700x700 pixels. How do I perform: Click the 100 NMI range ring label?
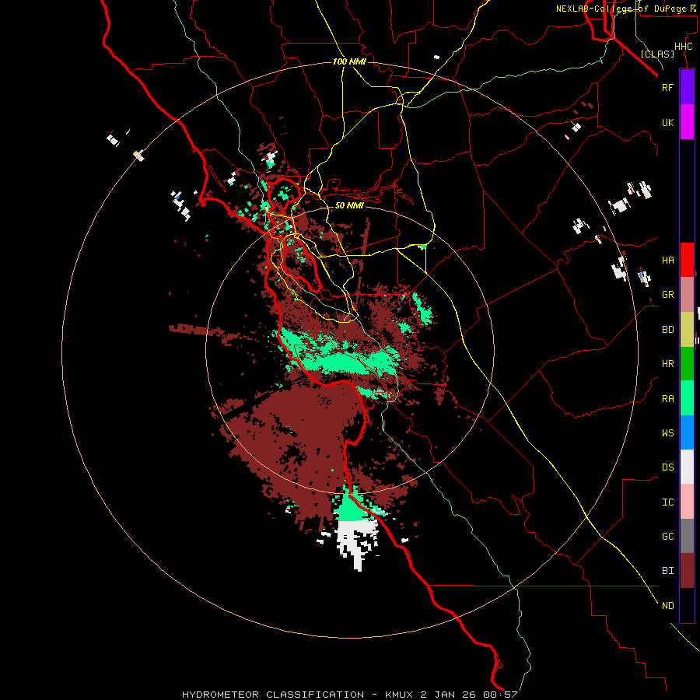(349, 61)
